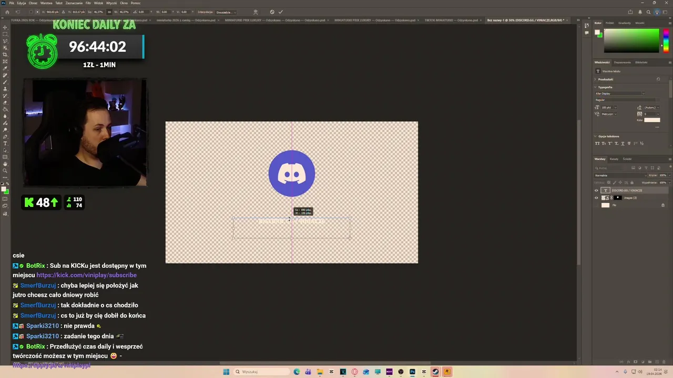Toggle the reference point checkbox in options bar
Image resolution: width=673 pixels, height=378 pixels.
click(31, 12)
